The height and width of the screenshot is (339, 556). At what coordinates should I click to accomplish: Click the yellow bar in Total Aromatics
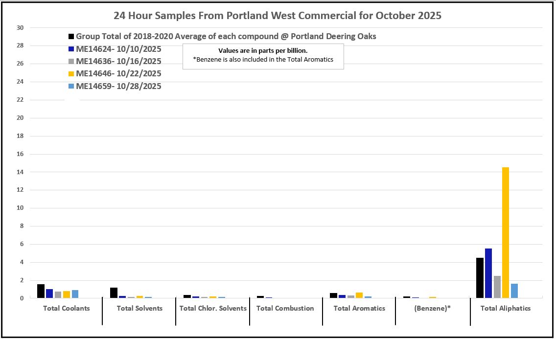point(359,295)
